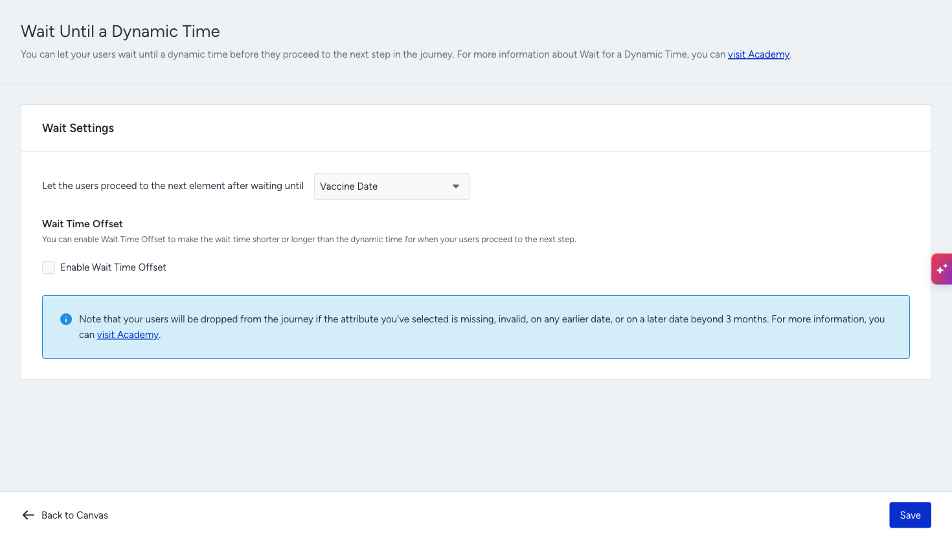Click the Wait Until a Dynamic Time title
Image resolution: width=952 pixels, height=538 pixels.
[x=120, y=31]
